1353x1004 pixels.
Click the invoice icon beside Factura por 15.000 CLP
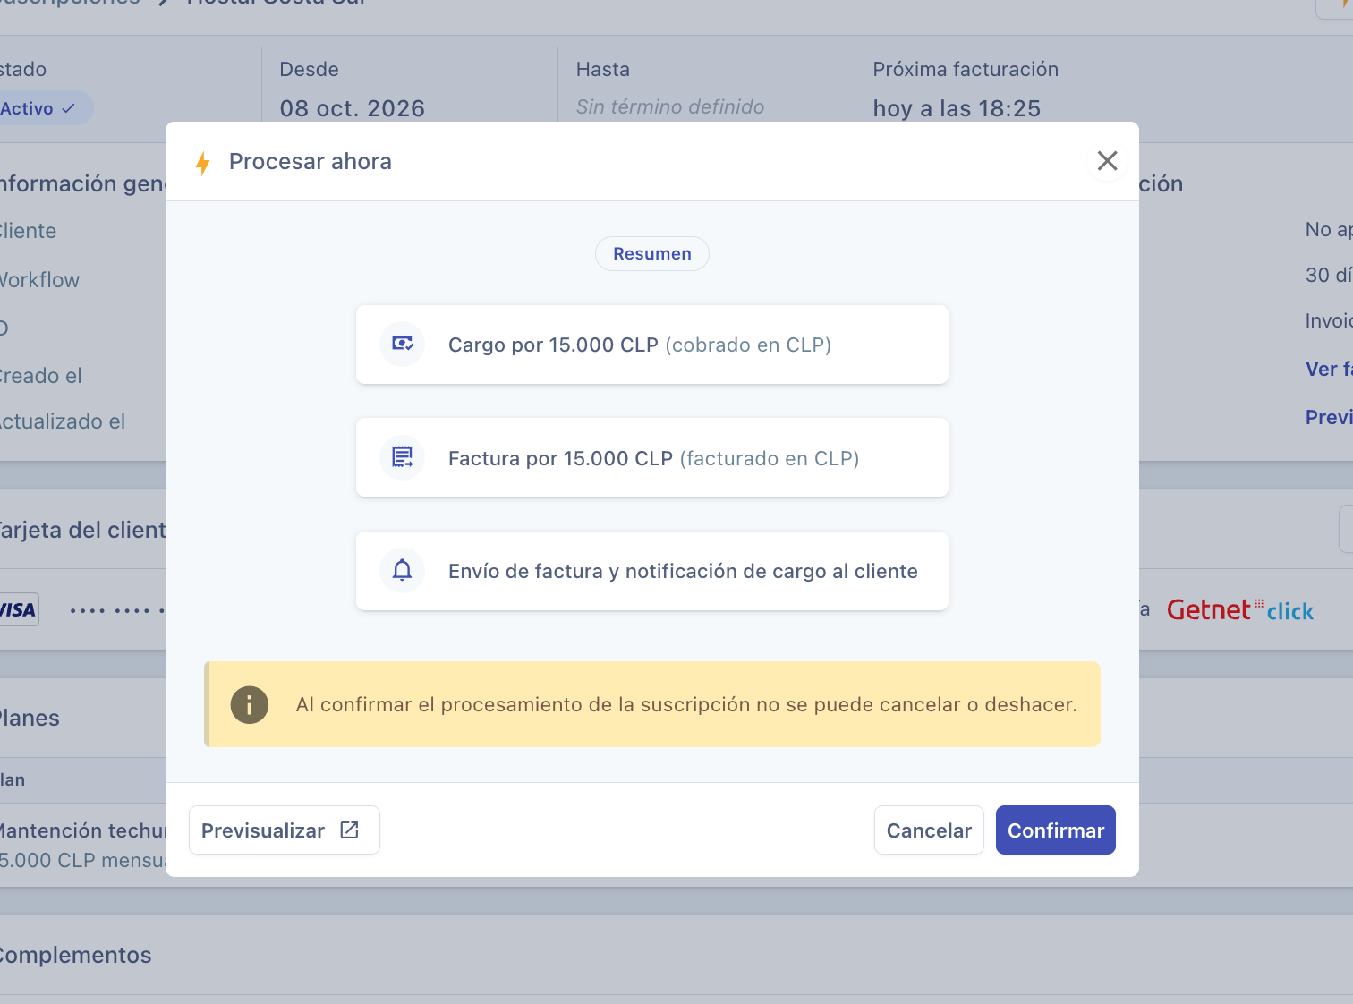403,457
